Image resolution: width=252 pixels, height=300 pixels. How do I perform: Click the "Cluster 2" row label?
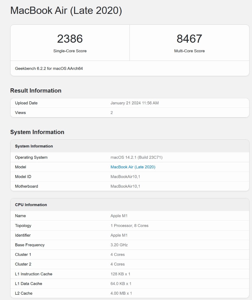pyautogui.click(x=23, y=264)
